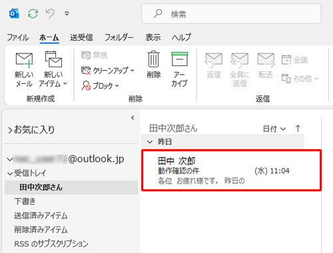This screenshot has width=333, height=253.
Task: Open the クリーンアップ dropdown
Action: coord(108,71)
